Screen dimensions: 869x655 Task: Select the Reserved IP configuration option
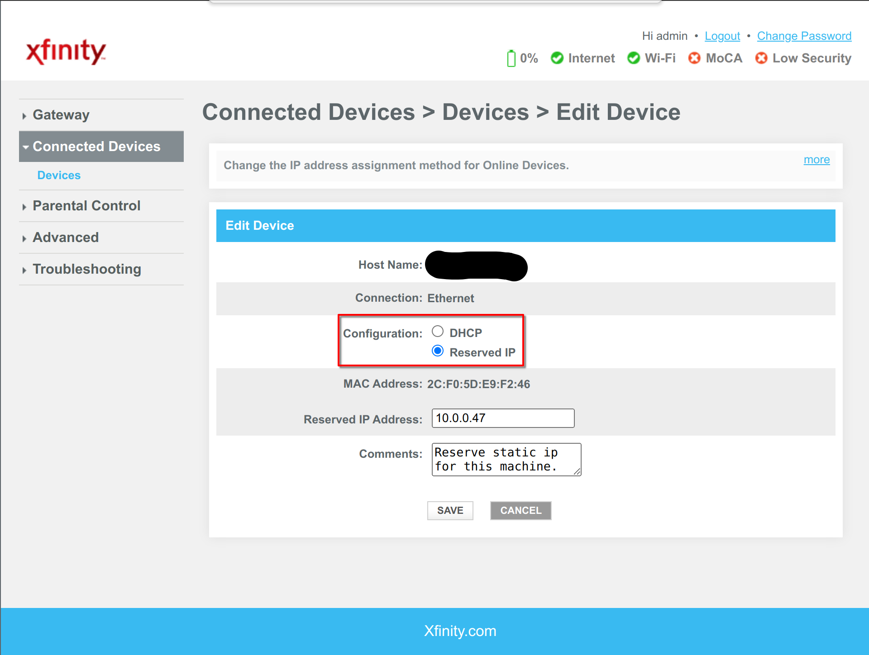pyautogui.click(x=438, y=350)
